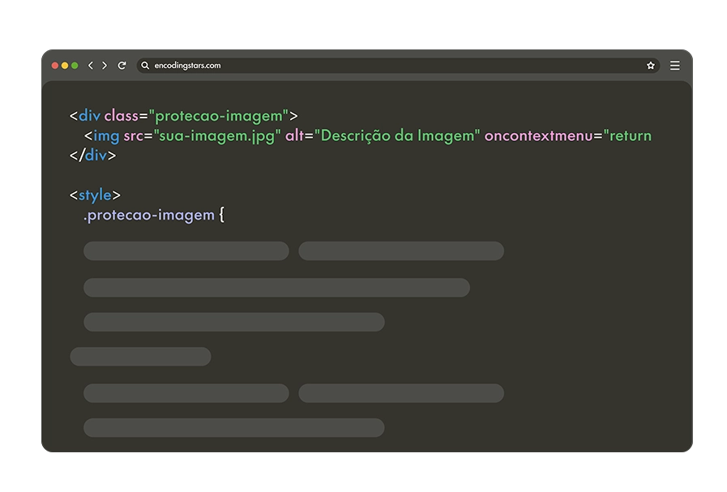Open the hamburger menu
Image resolution: width=727 pixels, height=492 pixels.
click(x=674, y=66)
